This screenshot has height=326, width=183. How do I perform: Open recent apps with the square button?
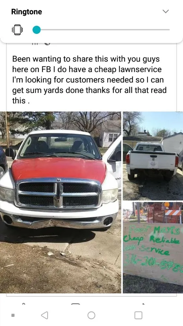138,315
